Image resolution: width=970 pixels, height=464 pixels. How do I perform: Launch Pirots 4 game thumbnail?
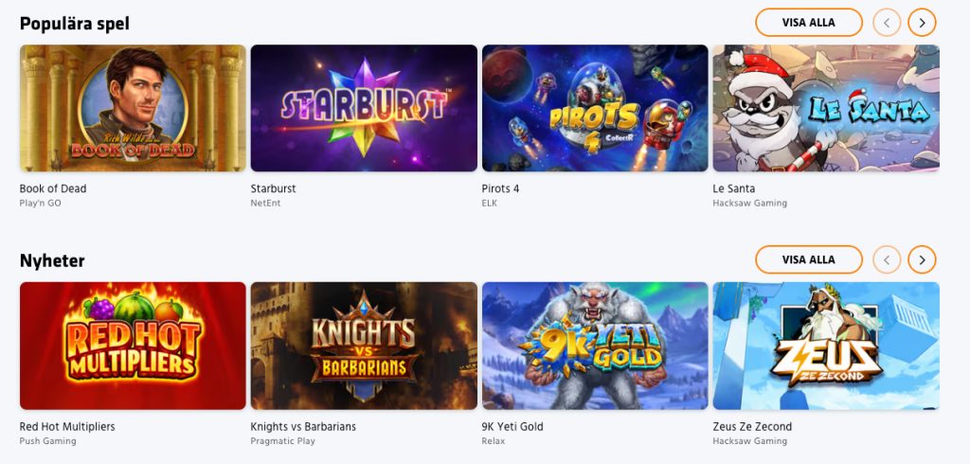[x=595, y=108]
